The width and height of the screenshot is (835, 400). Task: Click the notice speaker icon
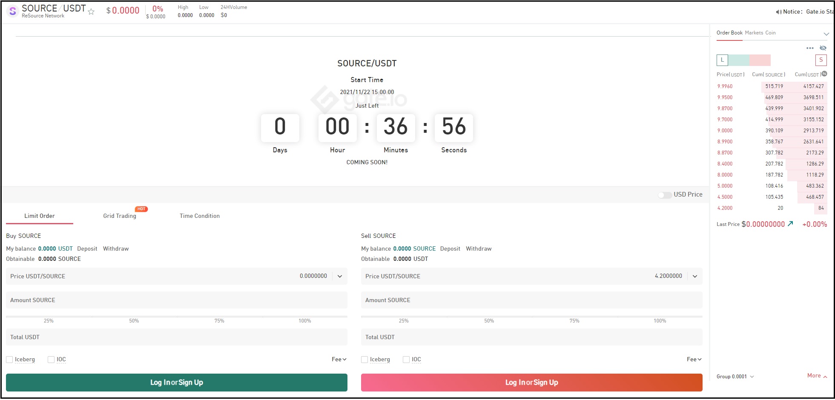pyautogui.click(x=778, y=12)
